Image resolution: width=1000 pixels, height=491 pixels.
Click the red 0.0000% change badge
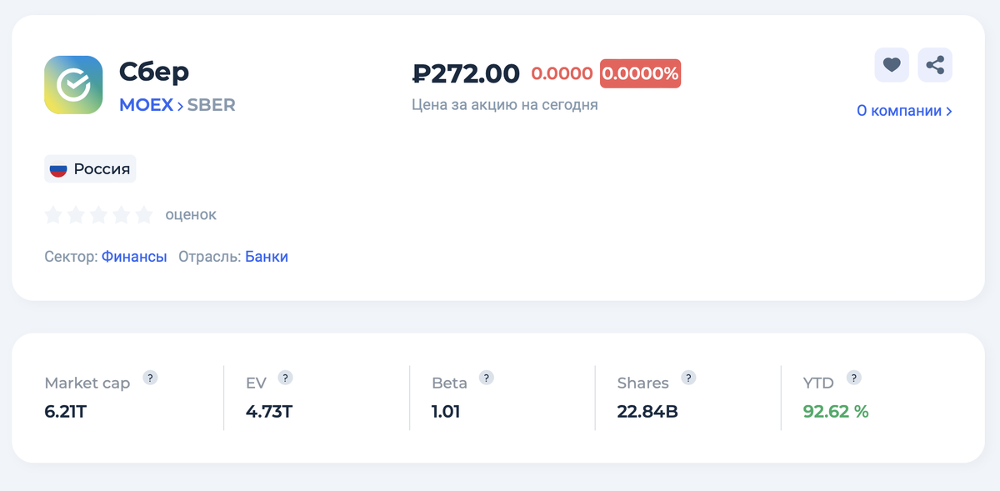pyautogui.click(x=640, y=73)
